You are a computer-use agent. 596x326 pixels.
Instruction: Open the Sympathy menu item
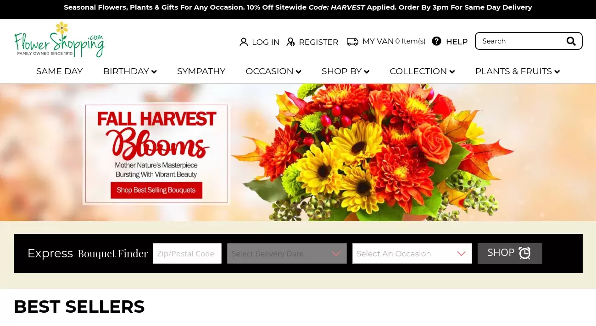tap(201, 71)
